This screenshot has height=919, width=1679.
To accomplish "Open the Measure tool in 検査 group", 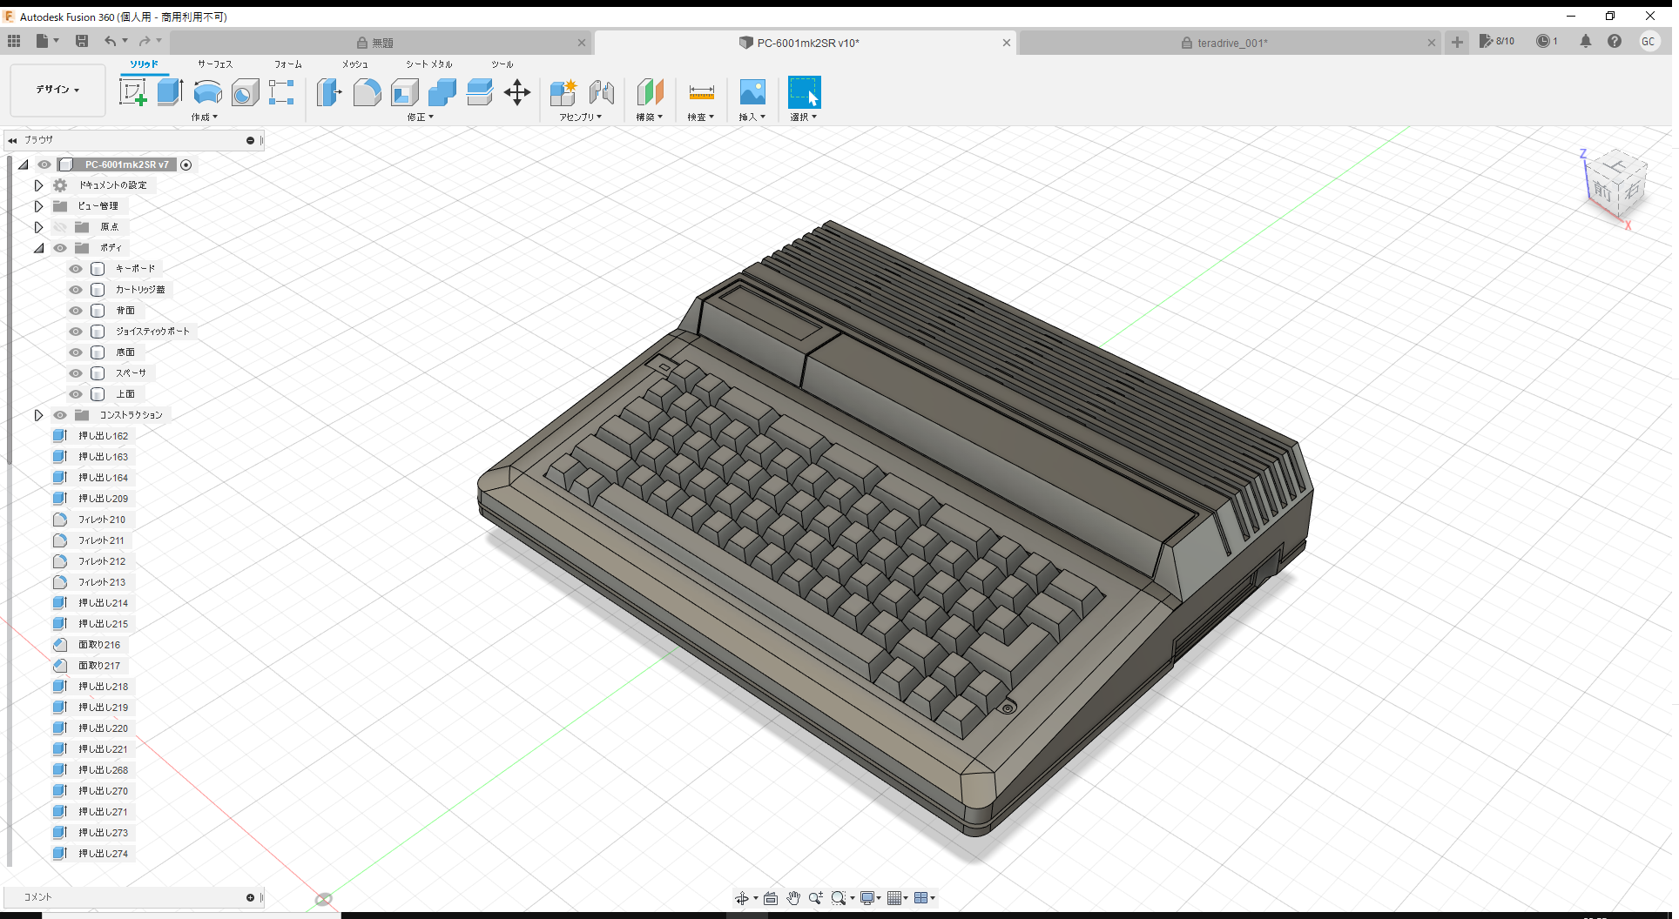I will pyautogui.click(x=701, y=91).
